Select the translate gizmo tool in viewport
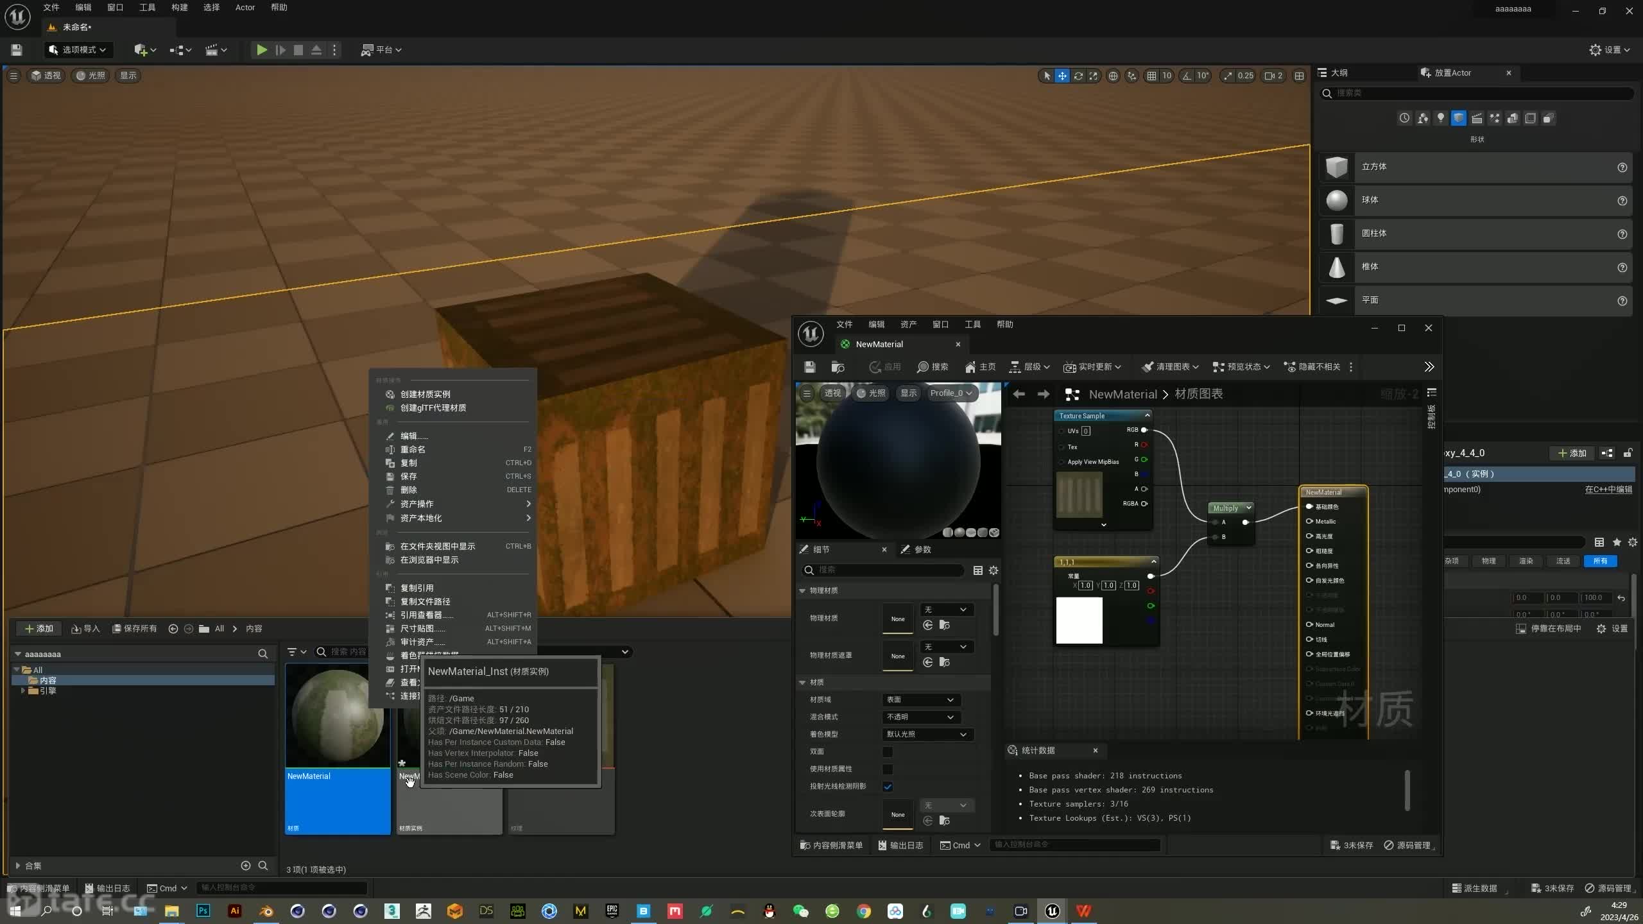Viewport: 1643px width, 924px height. tap(1062, 76)
